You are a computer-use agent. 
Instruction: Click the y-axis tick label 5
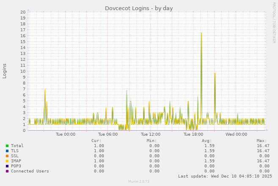coord(24,101)
